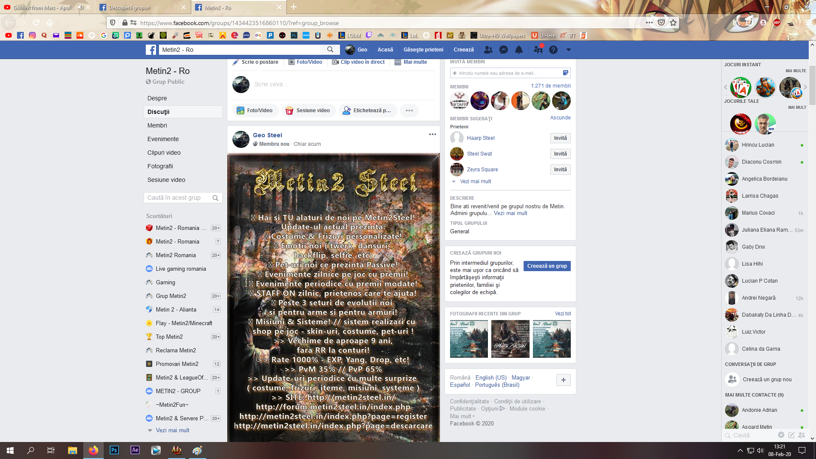Image resolution: width=816 pixels, height=459 pixels.
Task: Open the YouTube bookmark icon
Action: pos(8,35)
